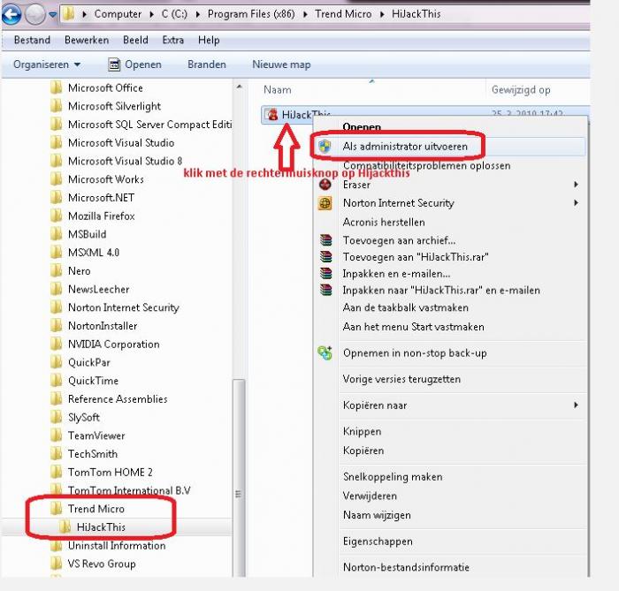Choose Norton-bestandsinformatie
Image resolution: width=619 pixels, height=591 pixels.
(406, 567)
